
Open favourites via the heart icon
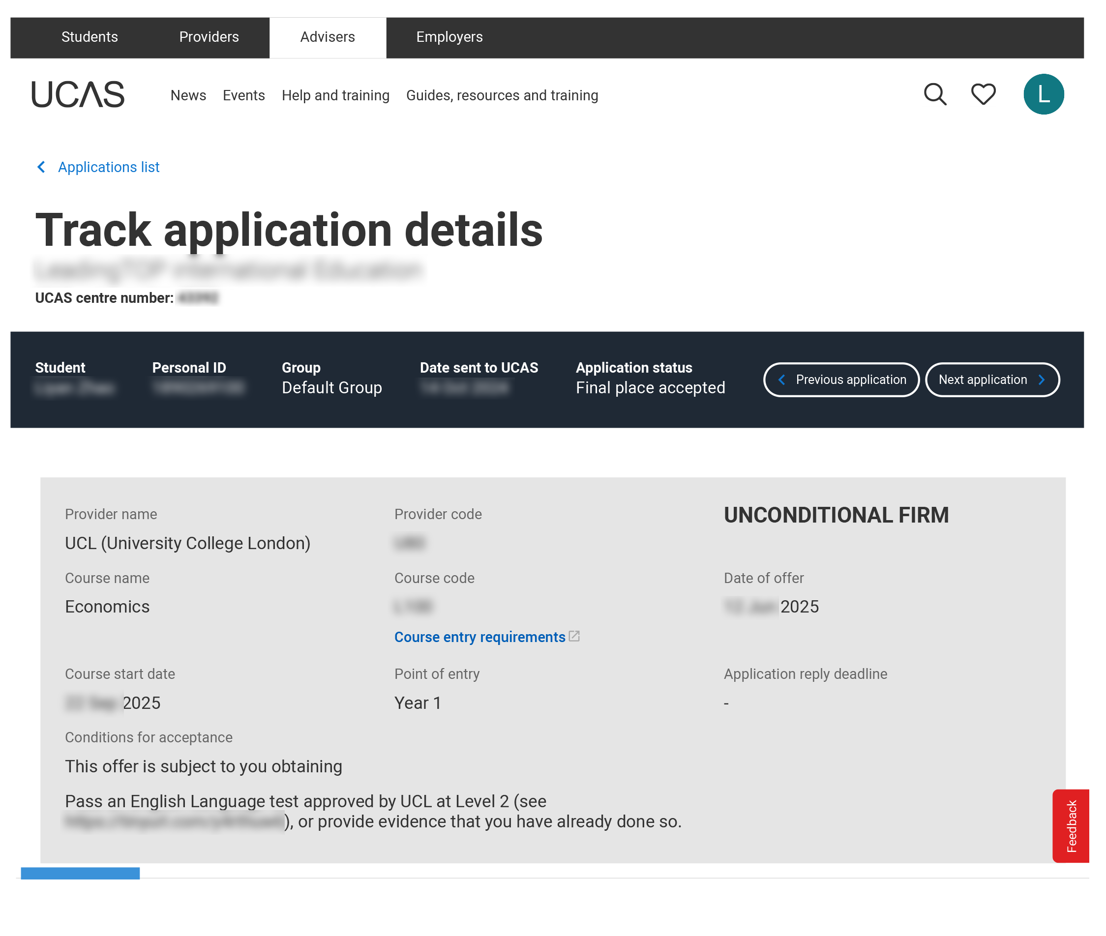(983, 94)
